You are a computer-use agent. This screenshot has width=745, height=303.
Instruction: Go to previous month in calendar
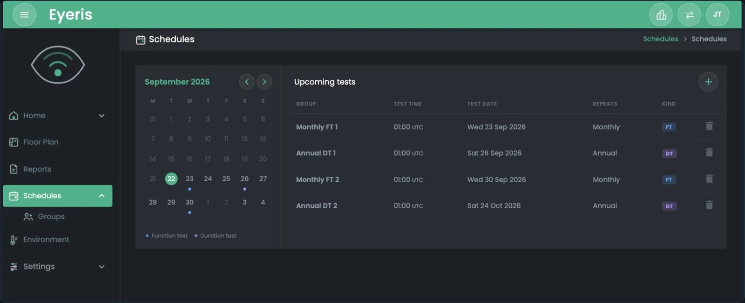[x=246, y=82]
